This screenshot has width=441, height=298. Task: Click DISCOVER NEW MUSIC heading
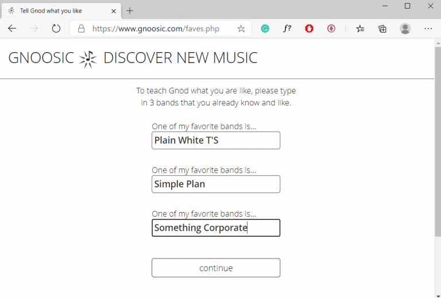click(180, 58)
